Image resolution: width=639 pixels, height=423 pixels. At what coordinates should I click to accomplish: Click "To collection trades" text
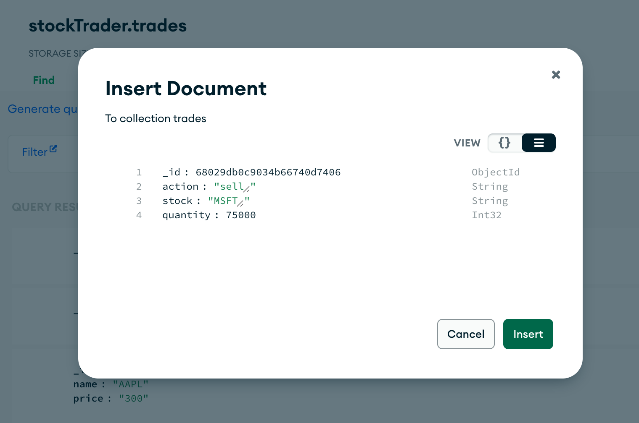[156, 118]
